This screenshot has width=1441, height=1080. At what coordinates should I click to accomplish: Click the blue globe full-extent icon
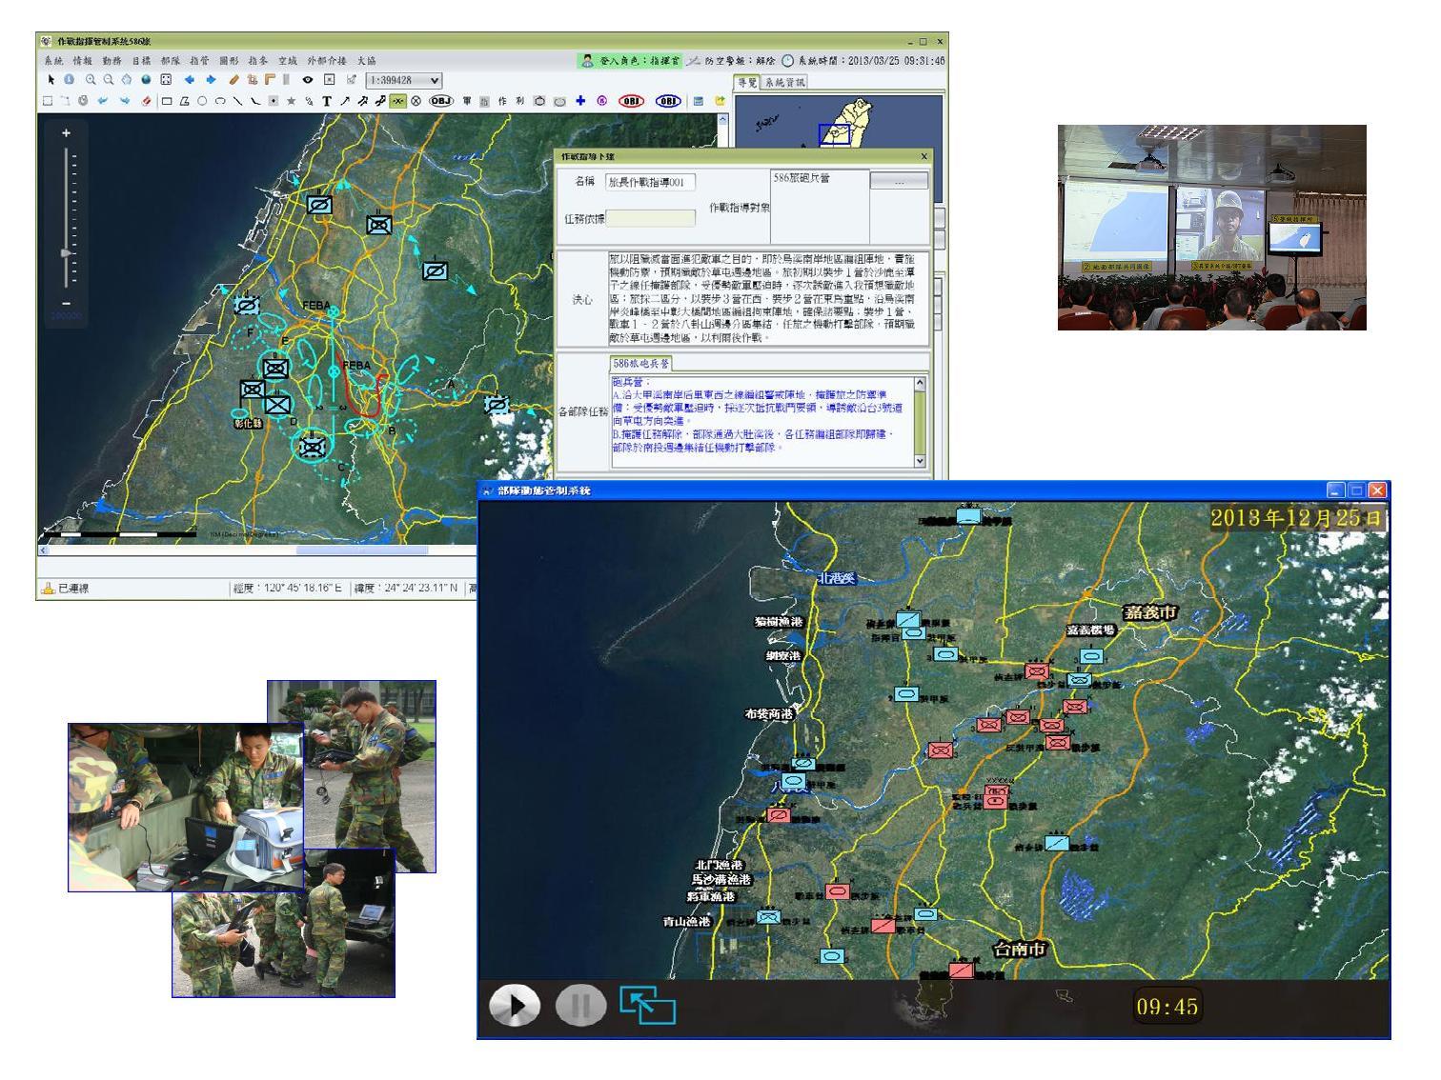point(146,80)
